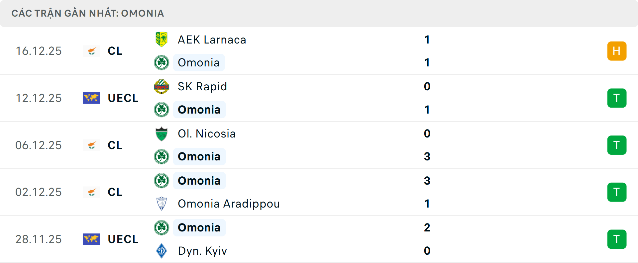638x263 pixels.
Task: Click the T badge on the Dyn. Kyiv row
Action: tap(617, 239)
